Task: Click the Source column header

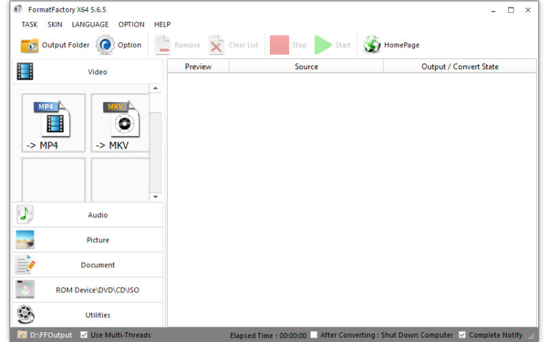Action: coord(306,66)
